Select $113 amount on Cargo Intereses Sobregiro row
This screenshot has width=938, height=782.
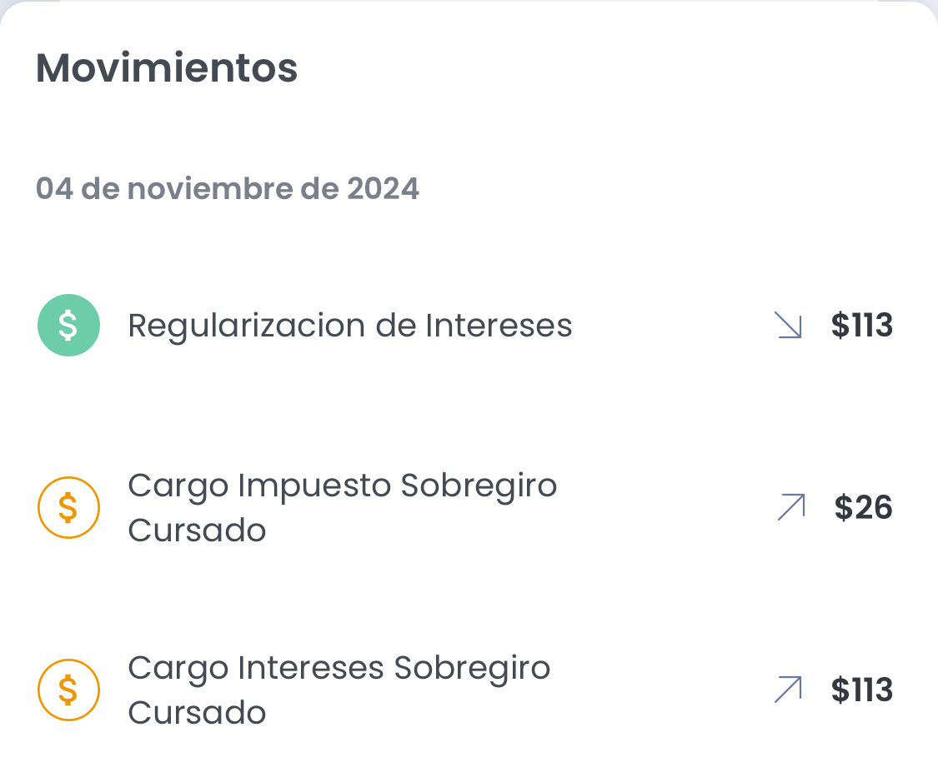coord(861,690)
